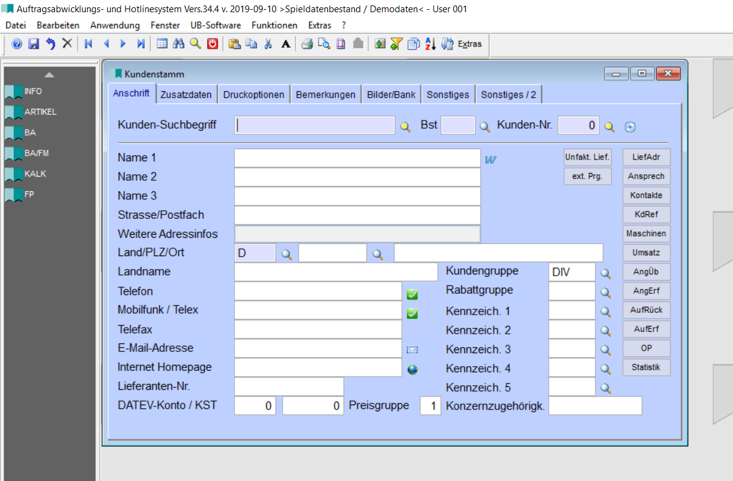
Task: Click the blue undo arrow icon
Action: coord(50,44)
